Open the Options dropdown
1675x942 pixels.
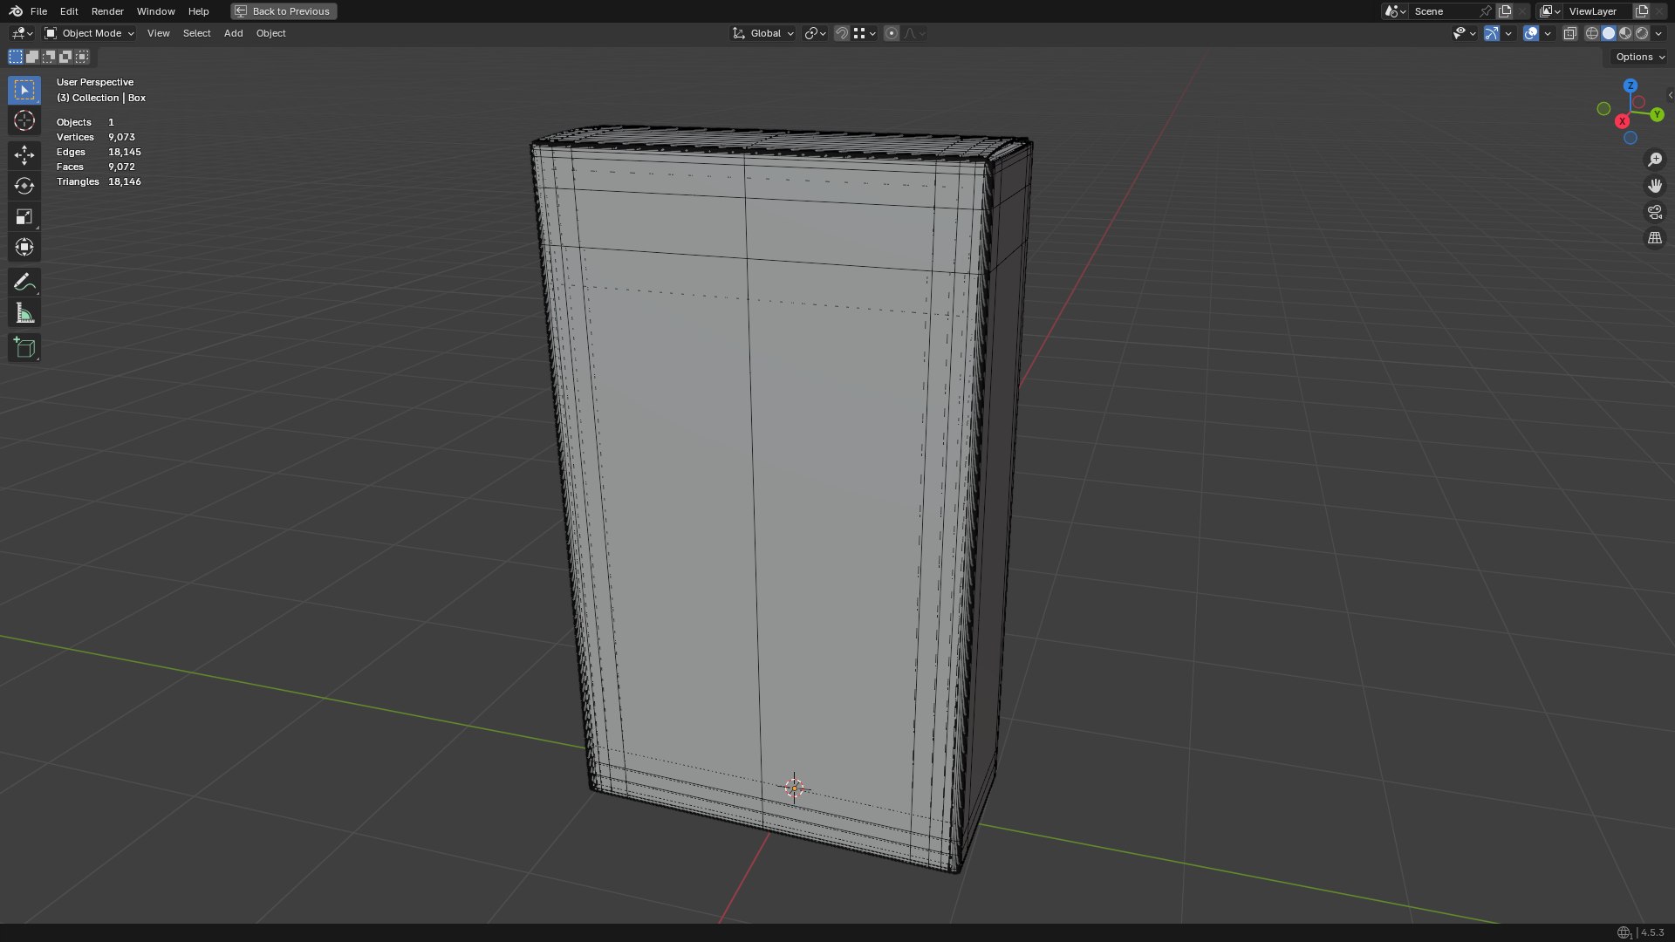coord(1639,57)
